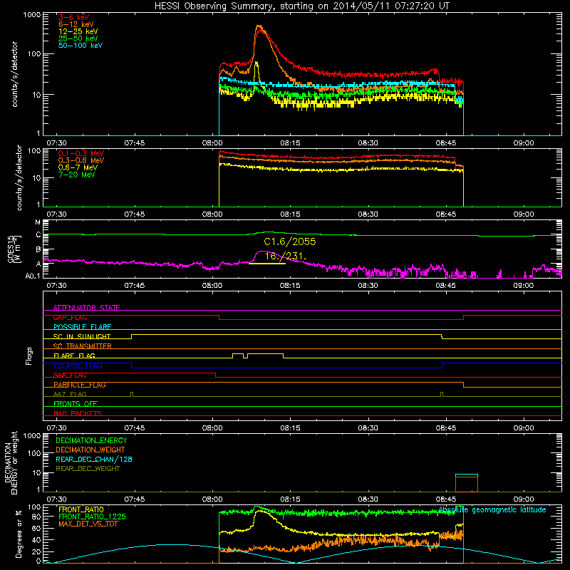Image resolution: width=570 pixels, height=570 pixels.
Task: Click the AAZ_FLAG pulse near 08:44
Action: (442, 394)
